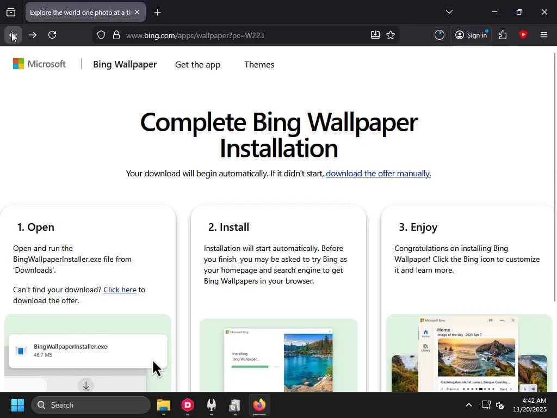Open the network status tray icon
Image resolution: width=557 pixels, height=418 pixels.
coord(486,405)
